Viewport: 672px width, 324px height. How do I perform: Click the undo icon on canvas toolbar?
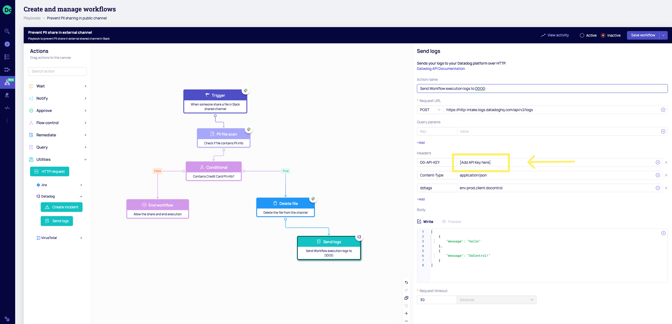coord(406,283)
